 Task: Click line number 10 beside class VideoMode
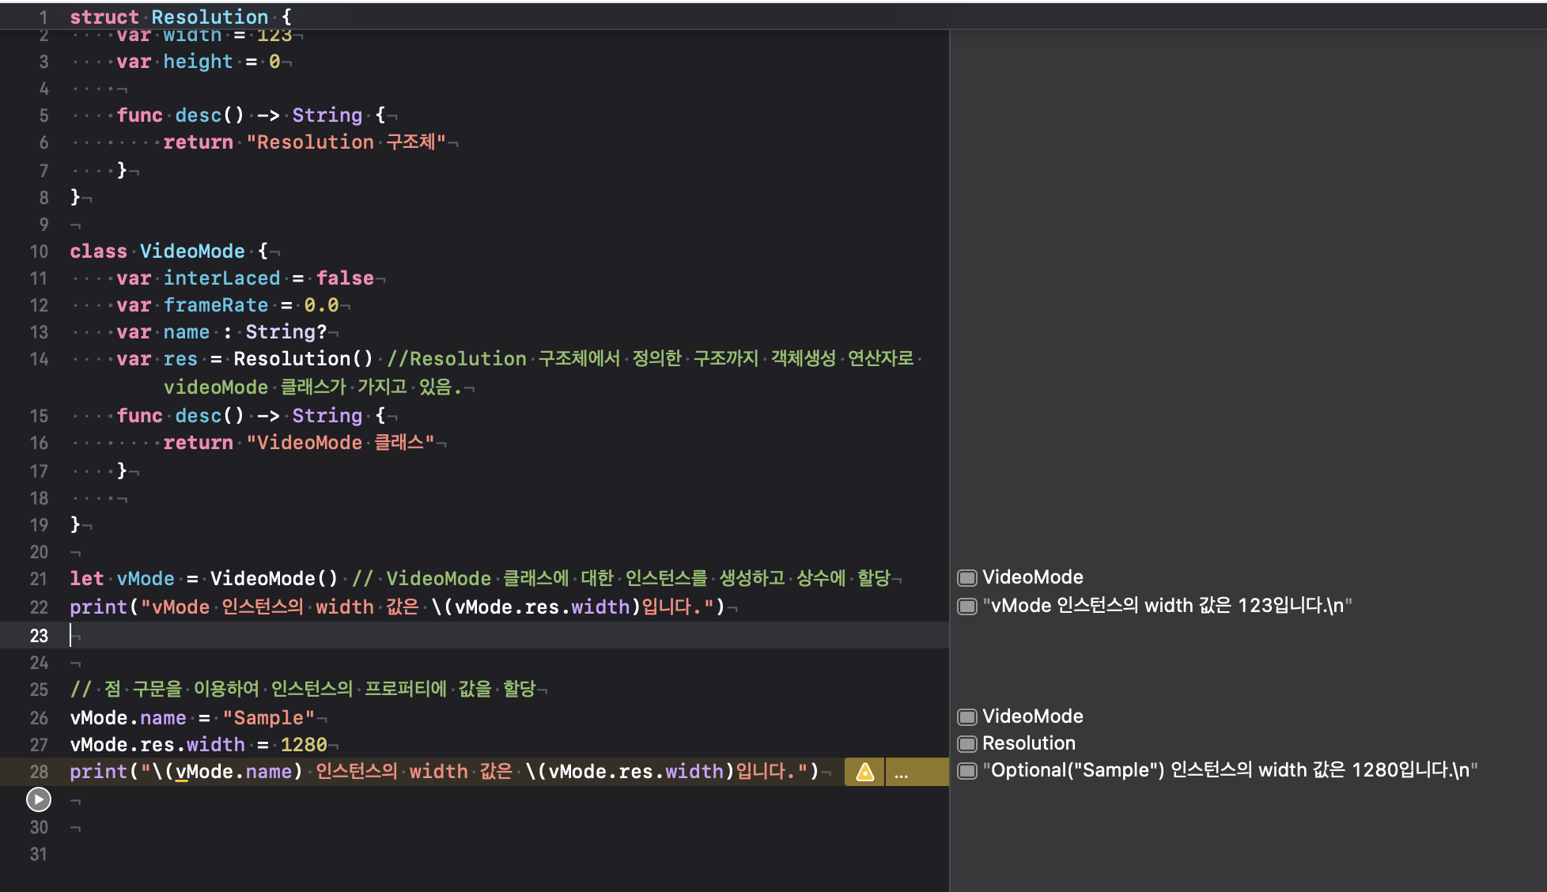[39, 251]
